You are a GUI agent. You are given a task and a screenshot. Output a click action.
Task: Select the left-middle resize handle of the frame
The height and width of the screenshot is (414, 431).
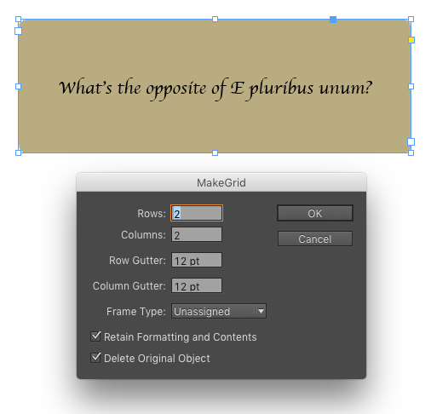(19, 86)
